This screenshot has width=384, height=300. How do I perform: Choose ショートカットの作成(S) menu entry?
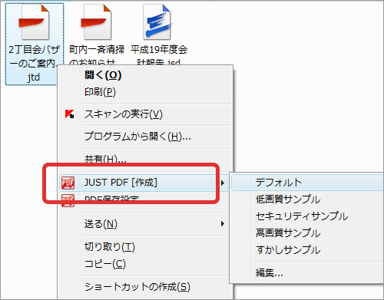tap(137, 287)
